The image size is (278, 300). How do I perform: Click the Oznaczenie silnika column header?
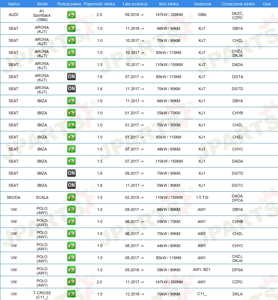[238, 4]
